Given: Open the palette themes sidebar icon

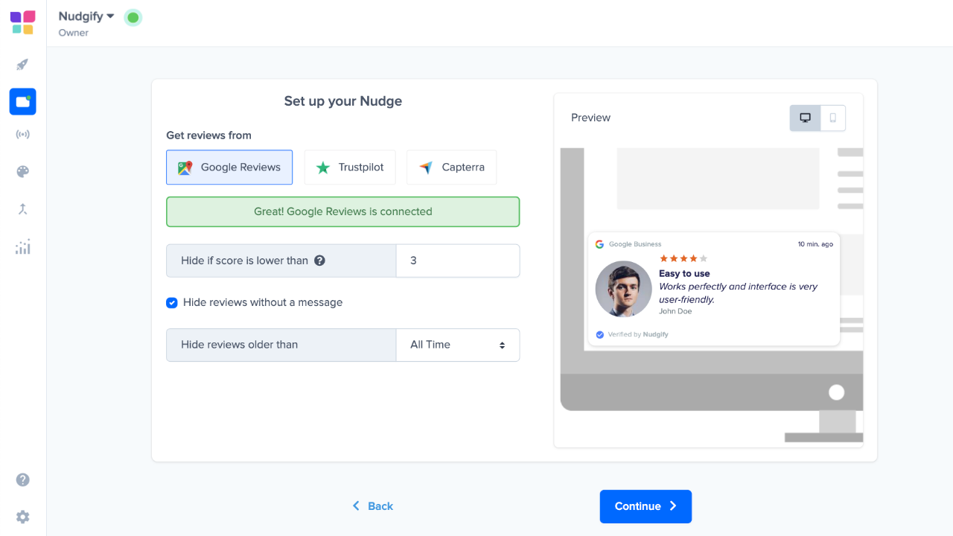Looking at the screenshot, I should (x=22, y=172).
